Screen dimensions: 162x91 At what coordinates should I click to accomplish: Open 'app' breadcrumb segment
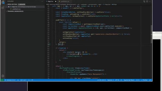tap(100, 5)
